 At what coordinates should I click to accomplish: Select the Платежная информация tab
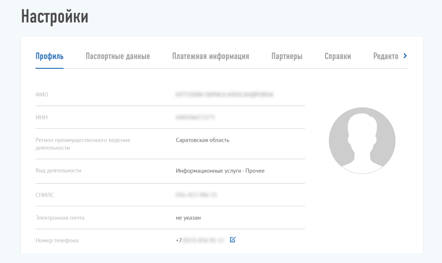pos(211,56)
